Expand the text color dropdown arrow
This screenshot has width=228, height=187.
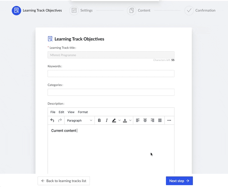tap(130, 121)
